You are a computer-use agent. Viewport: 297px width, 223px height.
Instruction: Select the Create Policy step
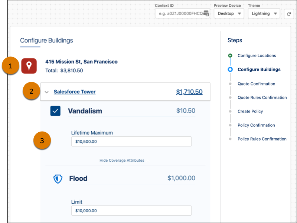(250, 111)
